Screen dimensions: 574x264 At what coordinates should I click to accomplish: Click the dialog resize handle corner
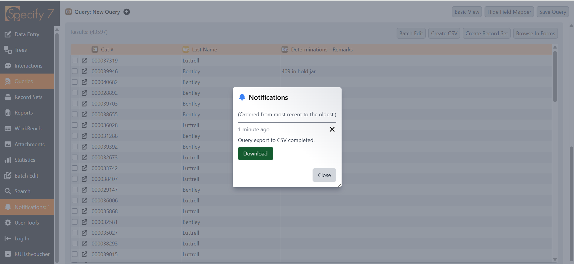(340, 185)
